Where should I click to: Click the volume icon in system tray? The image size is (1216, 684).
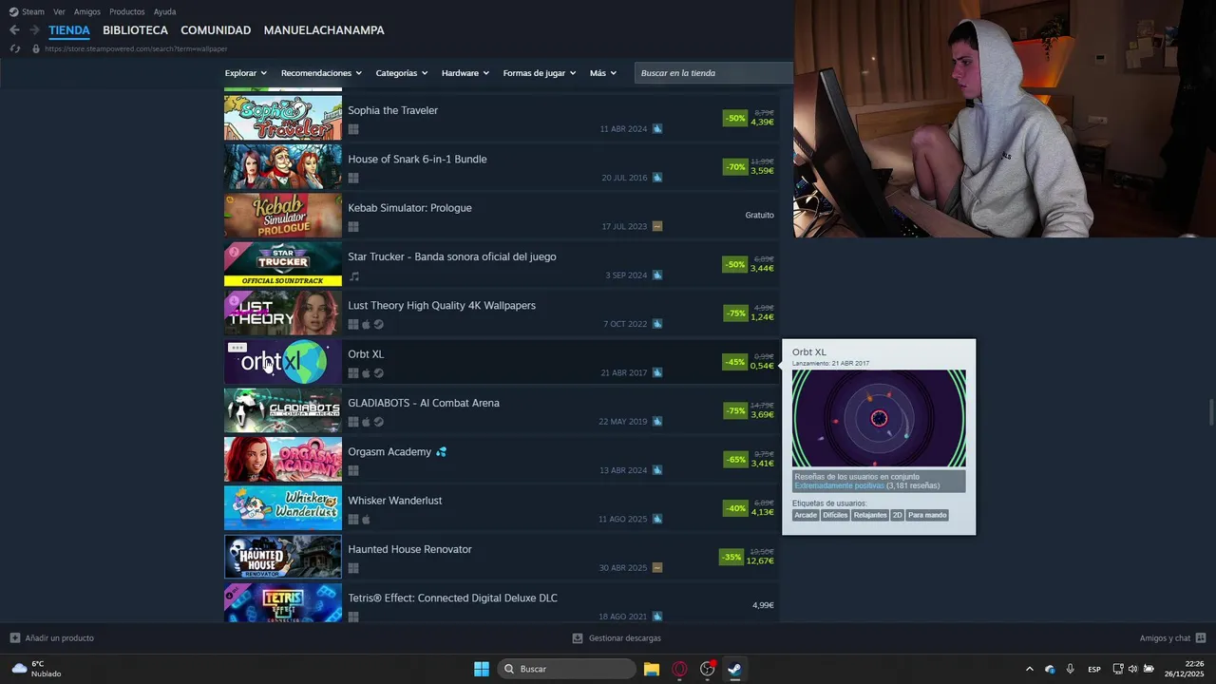tap(1132, 669)
